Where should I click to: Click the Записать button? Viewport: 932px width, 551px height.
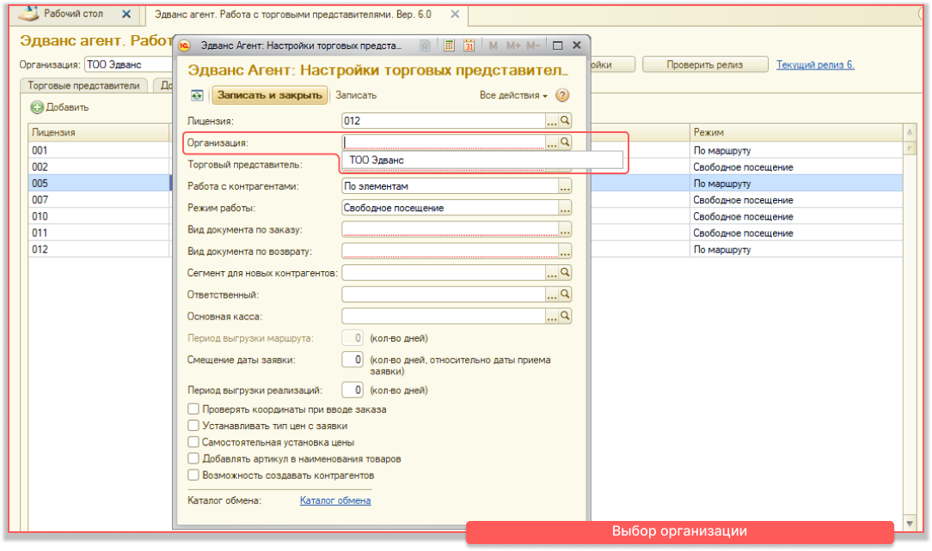point(356,95)
